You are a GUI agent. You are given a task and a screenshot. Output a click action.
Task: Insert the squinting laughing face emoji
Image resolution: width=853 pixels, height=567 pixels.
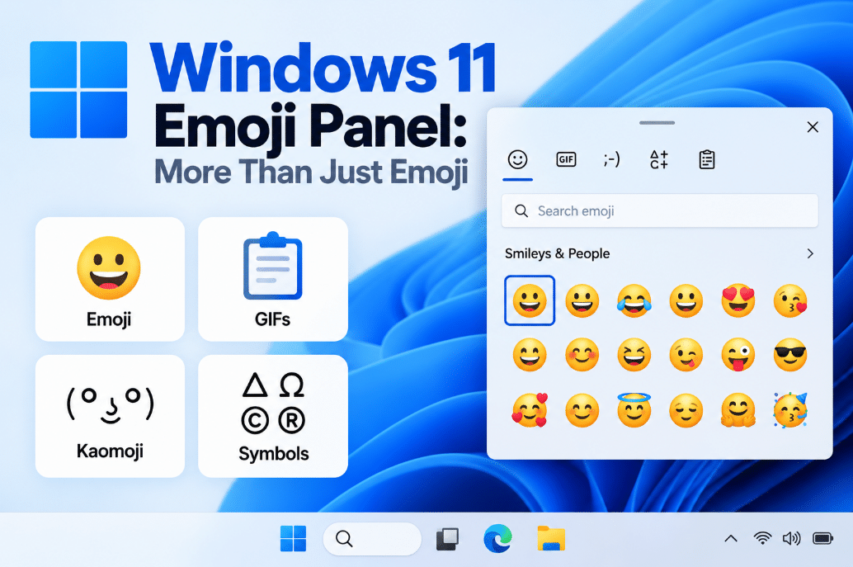[634, 355]
